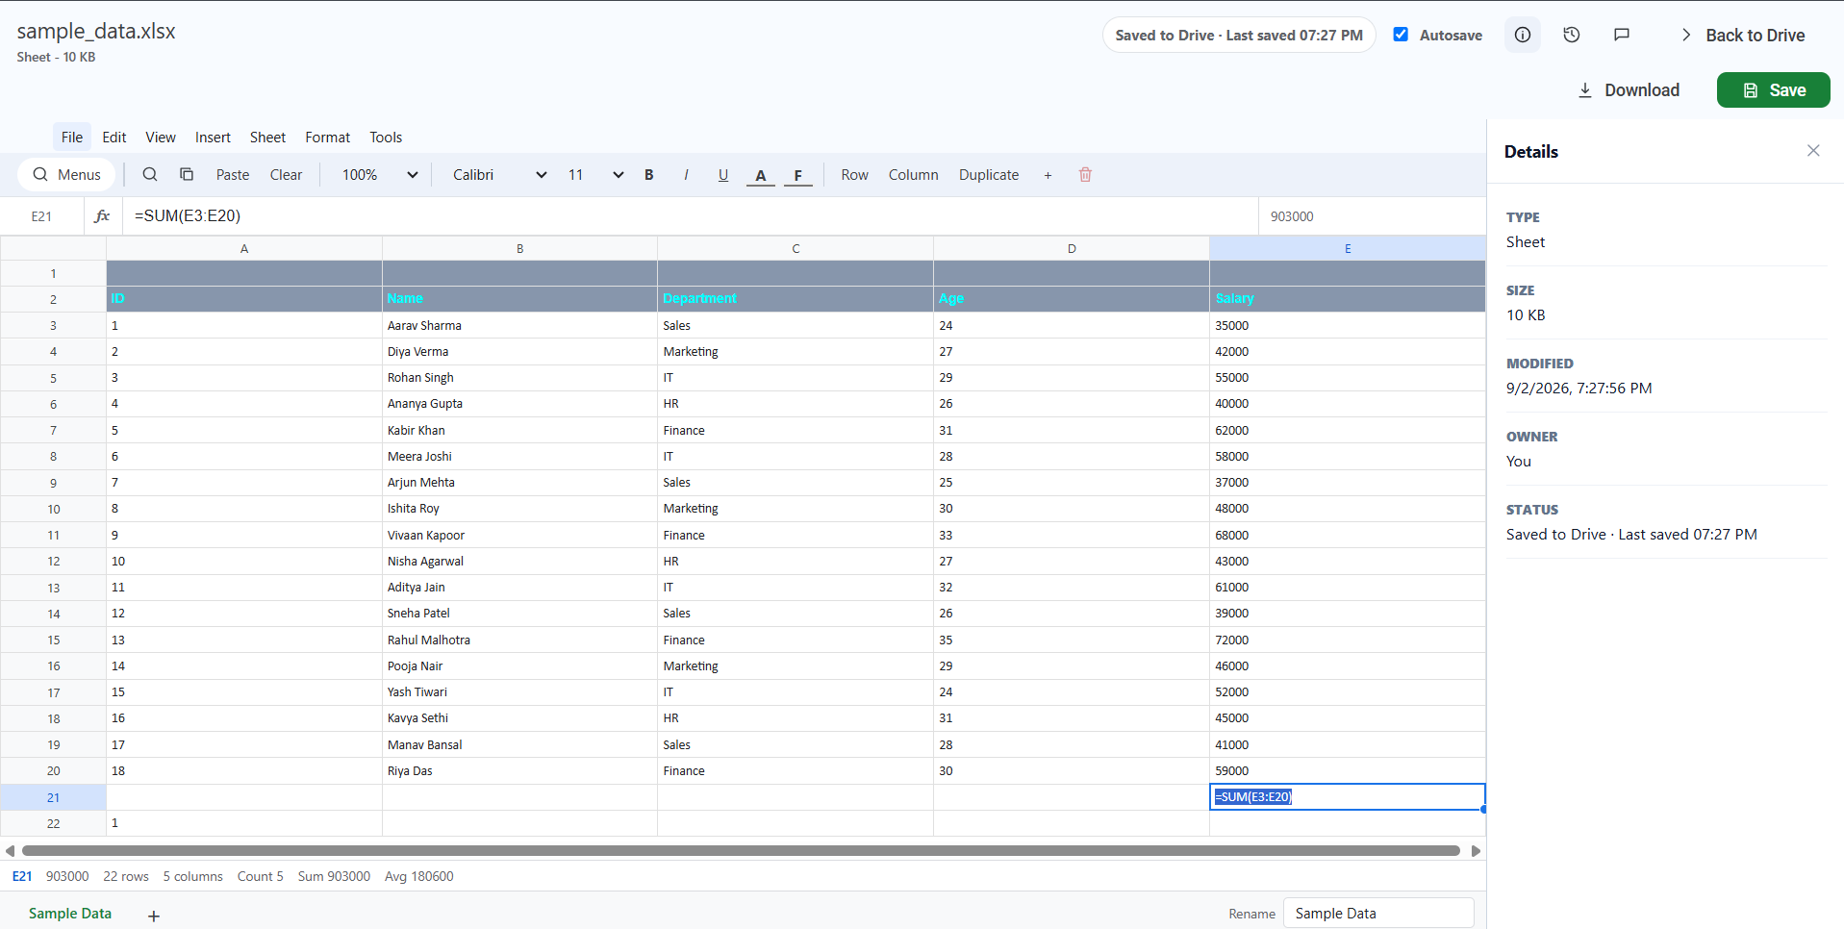Open the Edit menu
Viewport: 1844px width, 929px height.
114,137
